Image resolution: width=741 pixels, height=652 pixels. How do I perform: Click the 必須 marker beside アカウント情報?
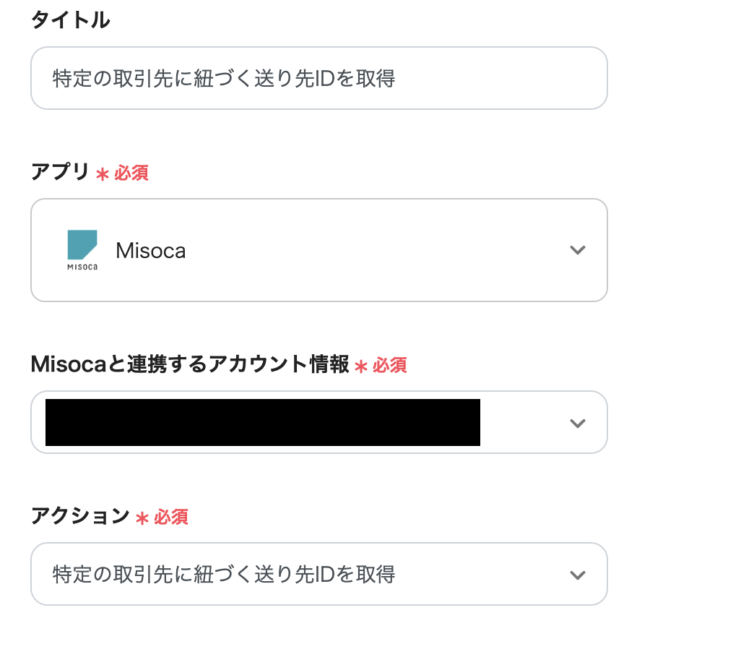(x=390, y=366)
